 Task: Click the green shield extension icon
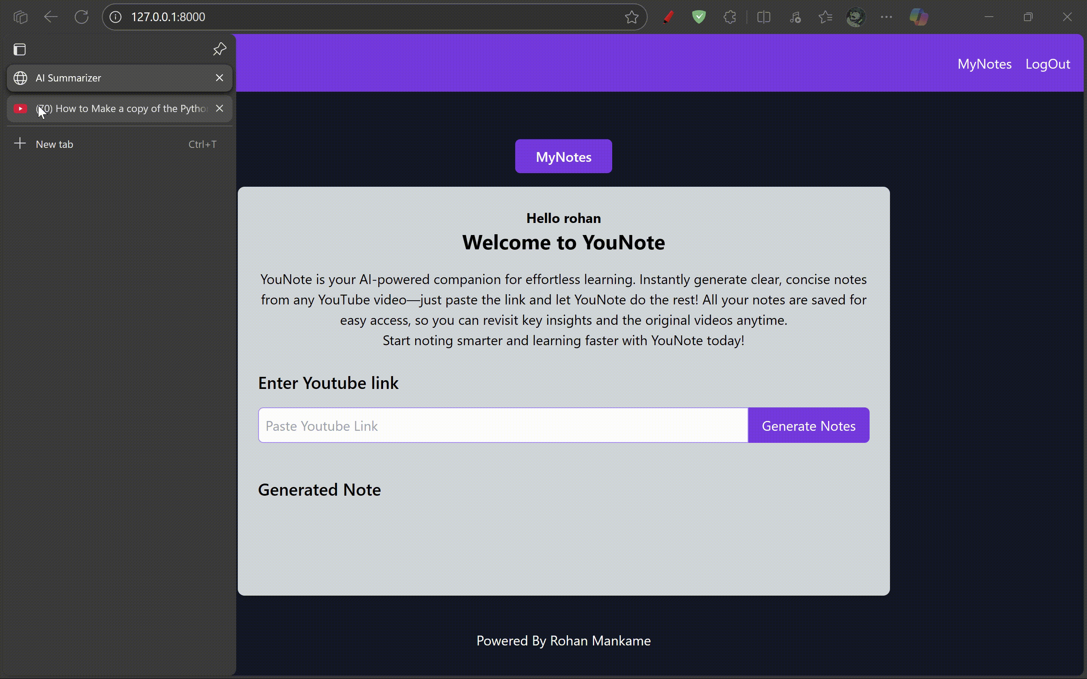(699, 17)
